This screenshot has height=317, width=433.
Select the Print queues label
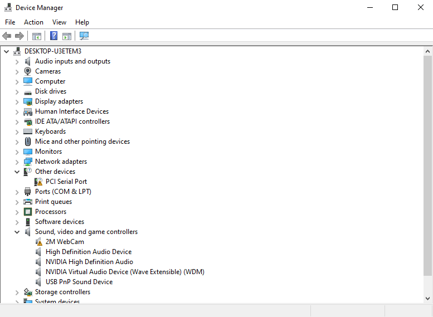coord(53,202)
